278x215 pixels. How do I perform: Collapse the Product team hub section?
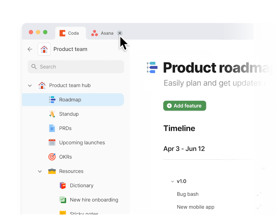(x=30, y=85)
